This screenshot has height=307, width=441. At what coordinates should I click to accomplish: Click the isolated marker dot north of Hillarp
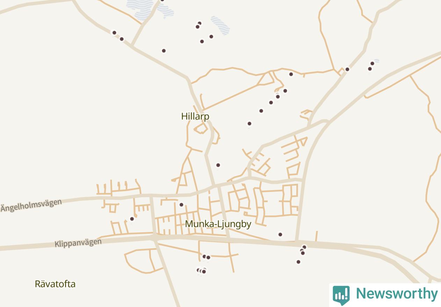164,51
